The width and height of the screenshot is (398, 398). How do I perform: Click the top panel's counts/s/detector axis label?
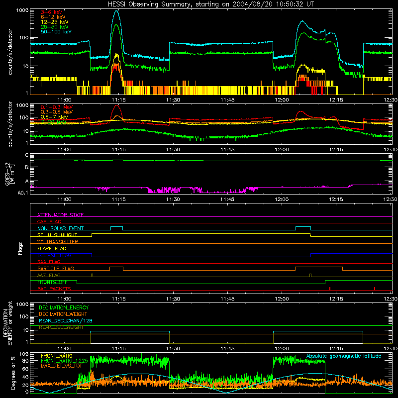[x=10, y=52]
